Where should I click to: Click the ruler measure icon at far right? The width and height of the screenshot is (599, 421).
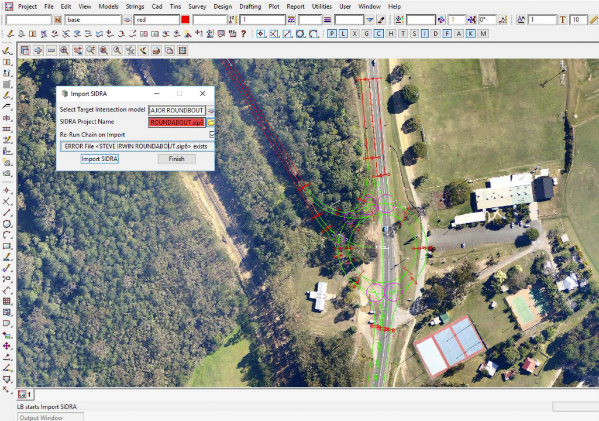pos(593,20)
